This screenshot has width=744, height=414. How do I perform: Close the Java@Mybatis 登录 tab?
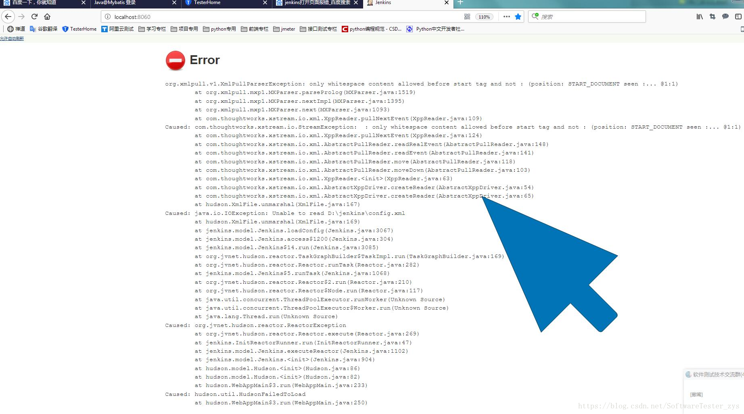[174, 2]
